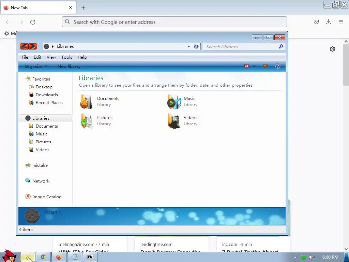Click the Firefox page scrollbar thumb
This screenshot has height=262, width=349.
pyautogui.click(x=346, y=65)
